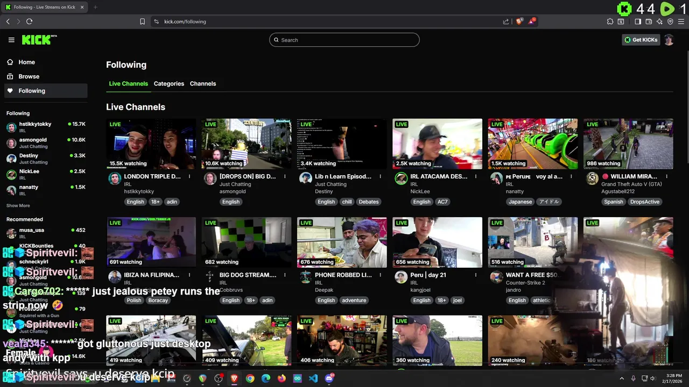Open LONDON TRIPLE stream thumbnail

pyautogui.click(x=151, y=144)
